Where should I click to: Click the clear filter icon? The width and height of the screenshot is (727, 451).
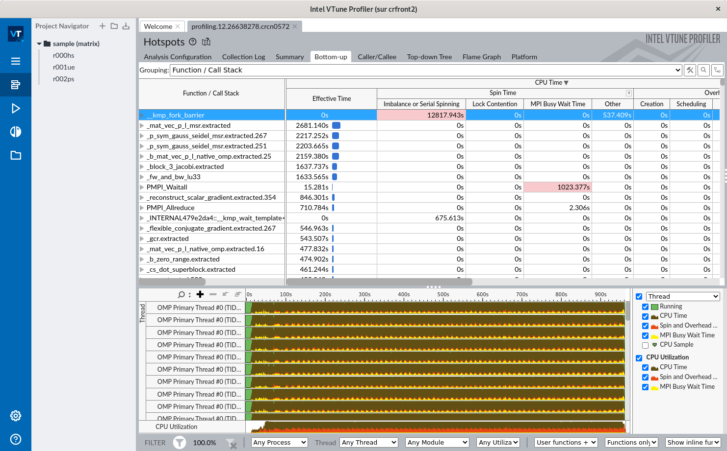coord(232,443)
